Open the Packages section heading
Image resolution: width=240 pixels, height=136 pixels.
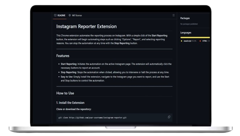point(185,18)
